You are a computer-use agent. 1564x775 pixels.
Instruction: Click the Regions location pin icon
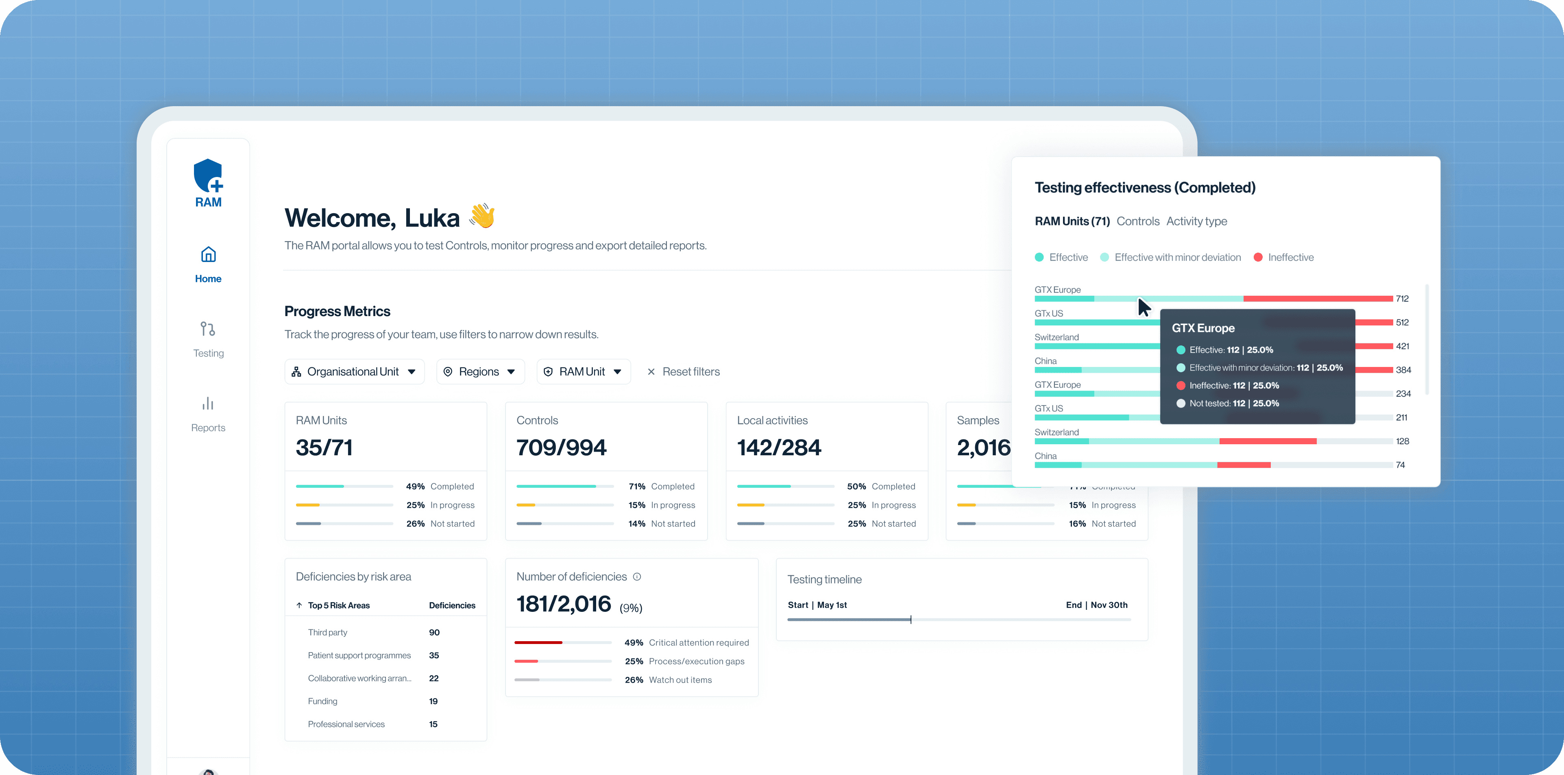447,372
